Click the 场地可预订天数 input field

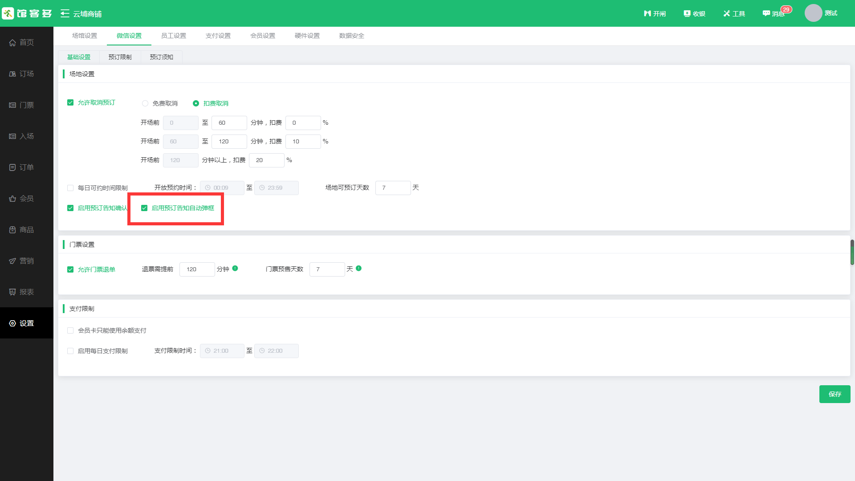pos(393,188)
